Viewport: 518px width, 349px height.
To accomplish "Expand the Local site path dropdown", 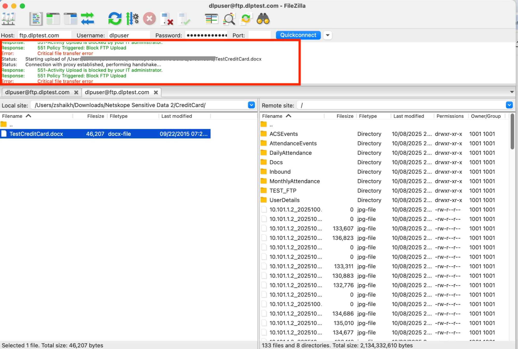I will click(x=251, y=105).
